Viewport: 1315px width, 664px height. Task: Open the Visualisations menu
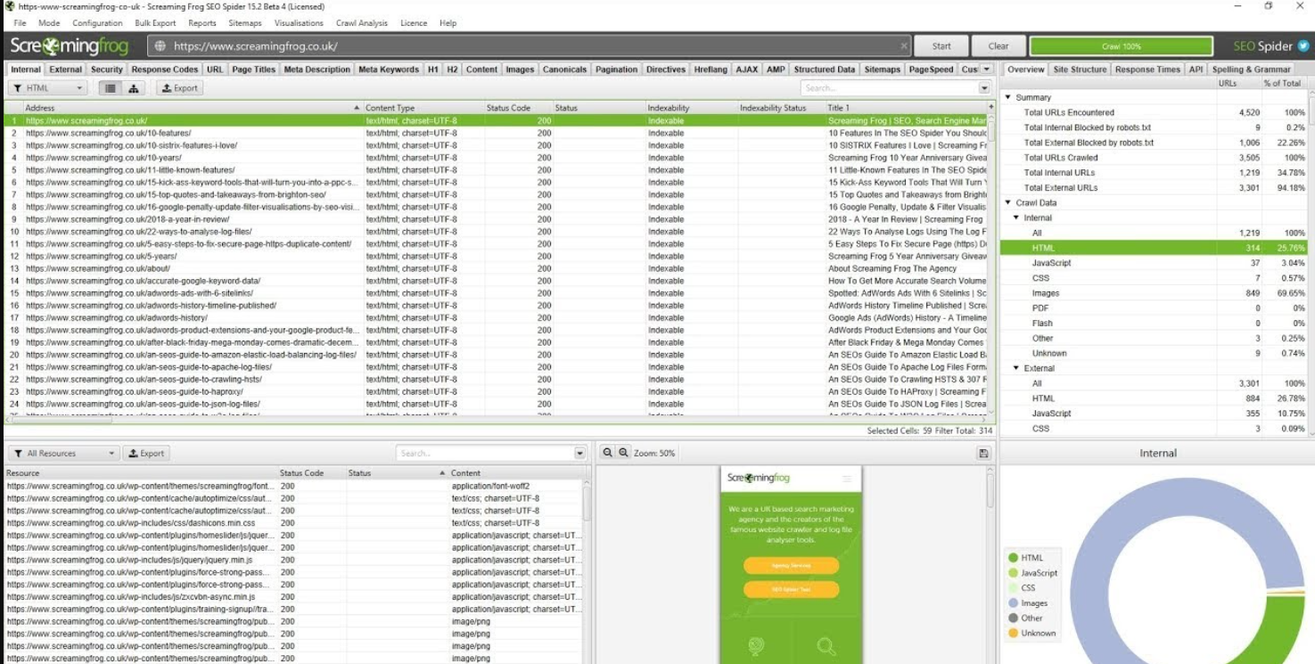[x=299, y=23]
